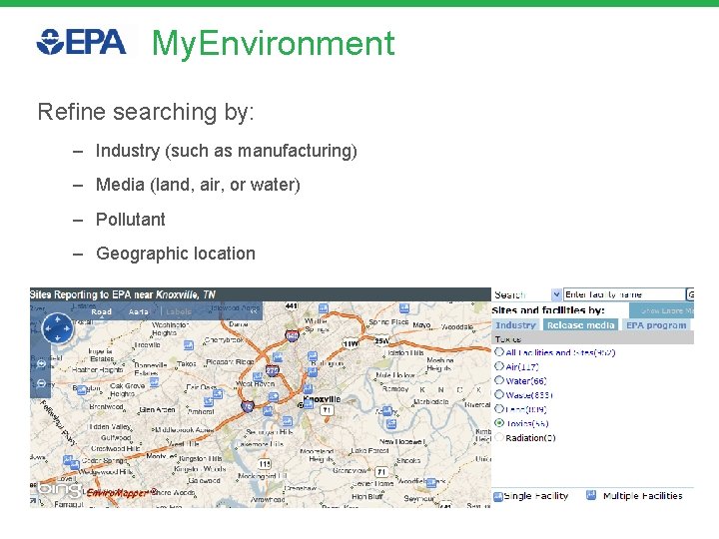Select facility marker above Spring Place

[404, 307]
